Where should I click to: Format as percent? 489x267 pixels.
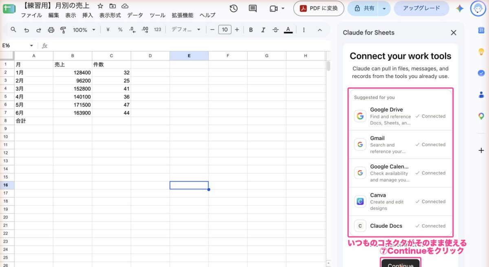120,30
